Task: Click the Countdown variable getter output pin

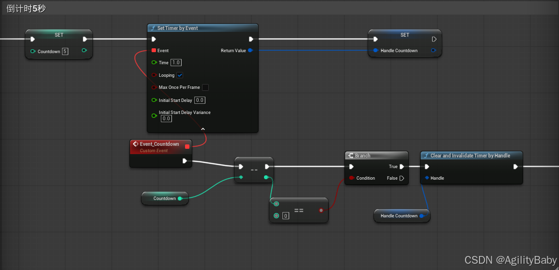Action: (180, 198)
